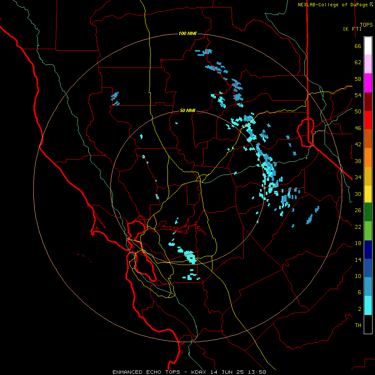The height and width of the screenshot is (375, 375).
Task: Click the legend value "62"
Action: (x=358, y=62)
